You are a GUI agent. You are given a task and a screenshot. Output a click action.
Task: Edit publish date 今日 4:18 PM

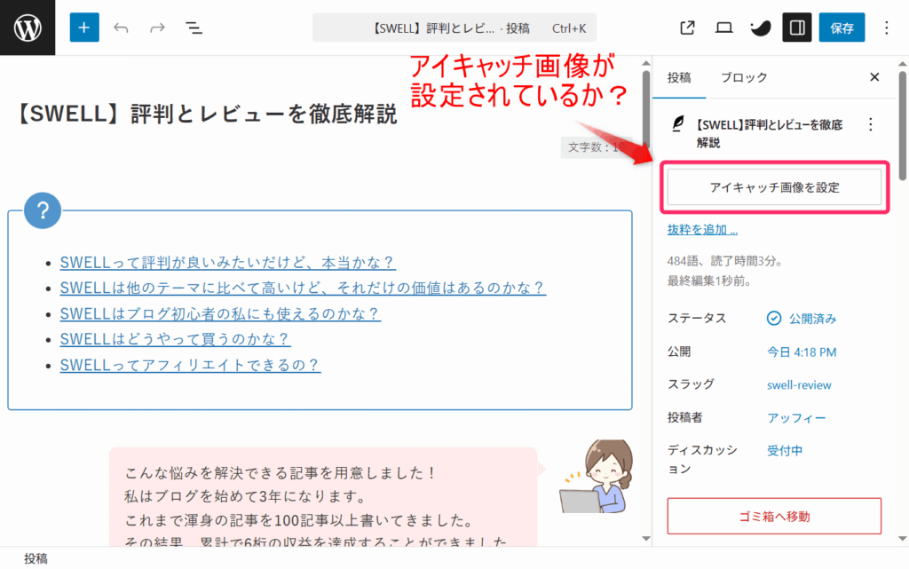tap(802, 352)
